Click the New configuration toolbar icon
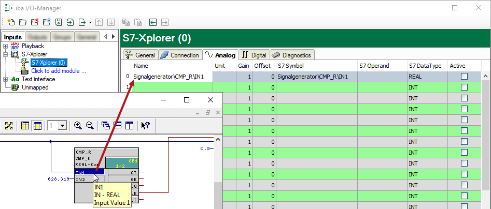The height and width of the screenshot is (209, 491). pos(10,22)
